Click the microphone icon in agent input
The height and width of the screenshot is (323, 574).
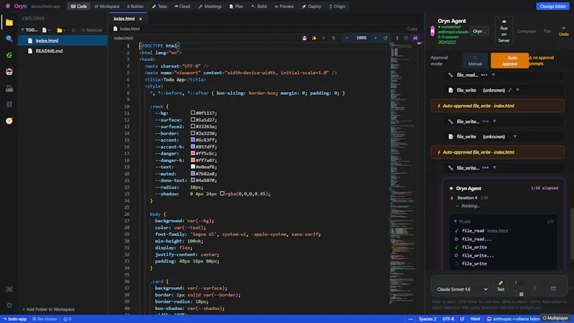(x=535, y=289)
